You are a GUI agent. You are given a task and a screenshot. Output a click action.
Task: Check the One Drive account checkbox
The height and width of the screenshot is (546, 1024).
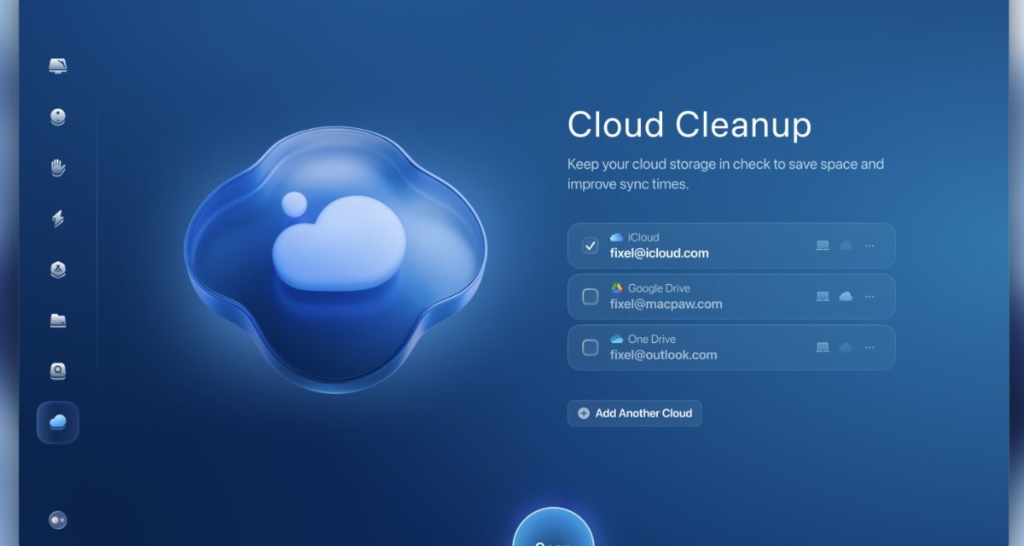[x=591, y=347]
